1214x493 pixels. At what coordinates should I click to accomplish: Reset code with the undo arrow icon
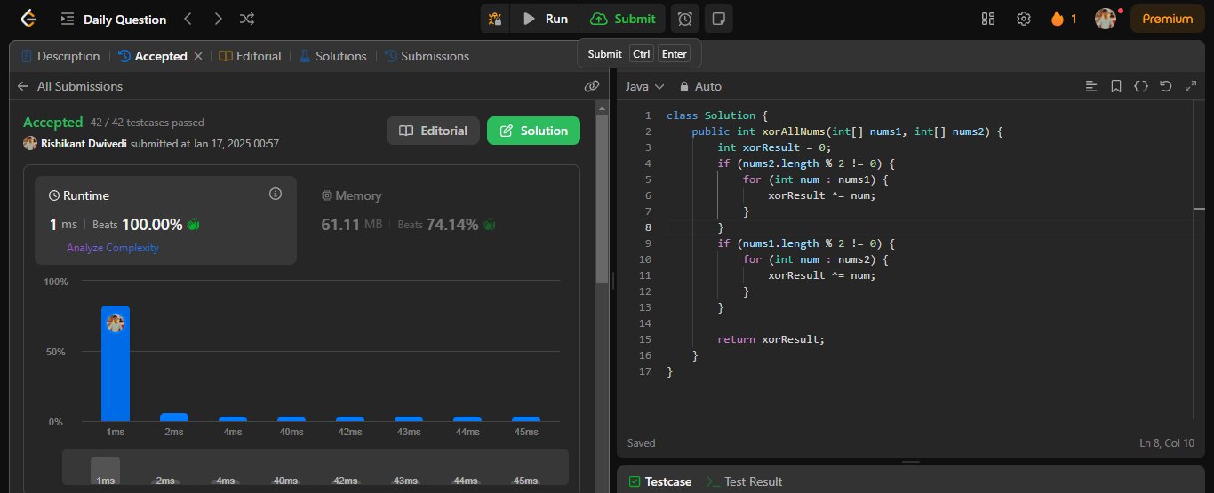click(x=1166, y=86)
